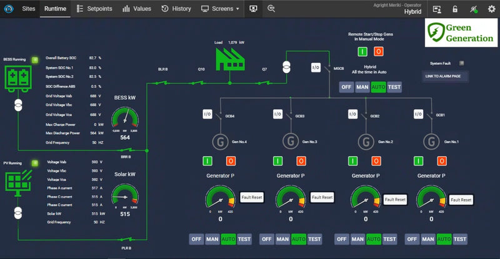Image resolution: width=500 pixels, height=259 pixels.
Task: Click the Gen No.3 generator G symbol
Action: [x=291, y=141]
